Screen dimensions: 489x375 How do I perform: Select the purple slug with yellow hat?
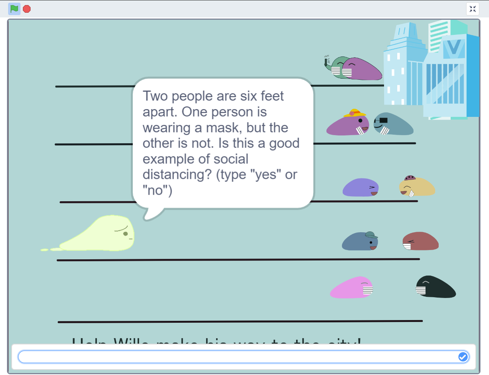point(348,123)
